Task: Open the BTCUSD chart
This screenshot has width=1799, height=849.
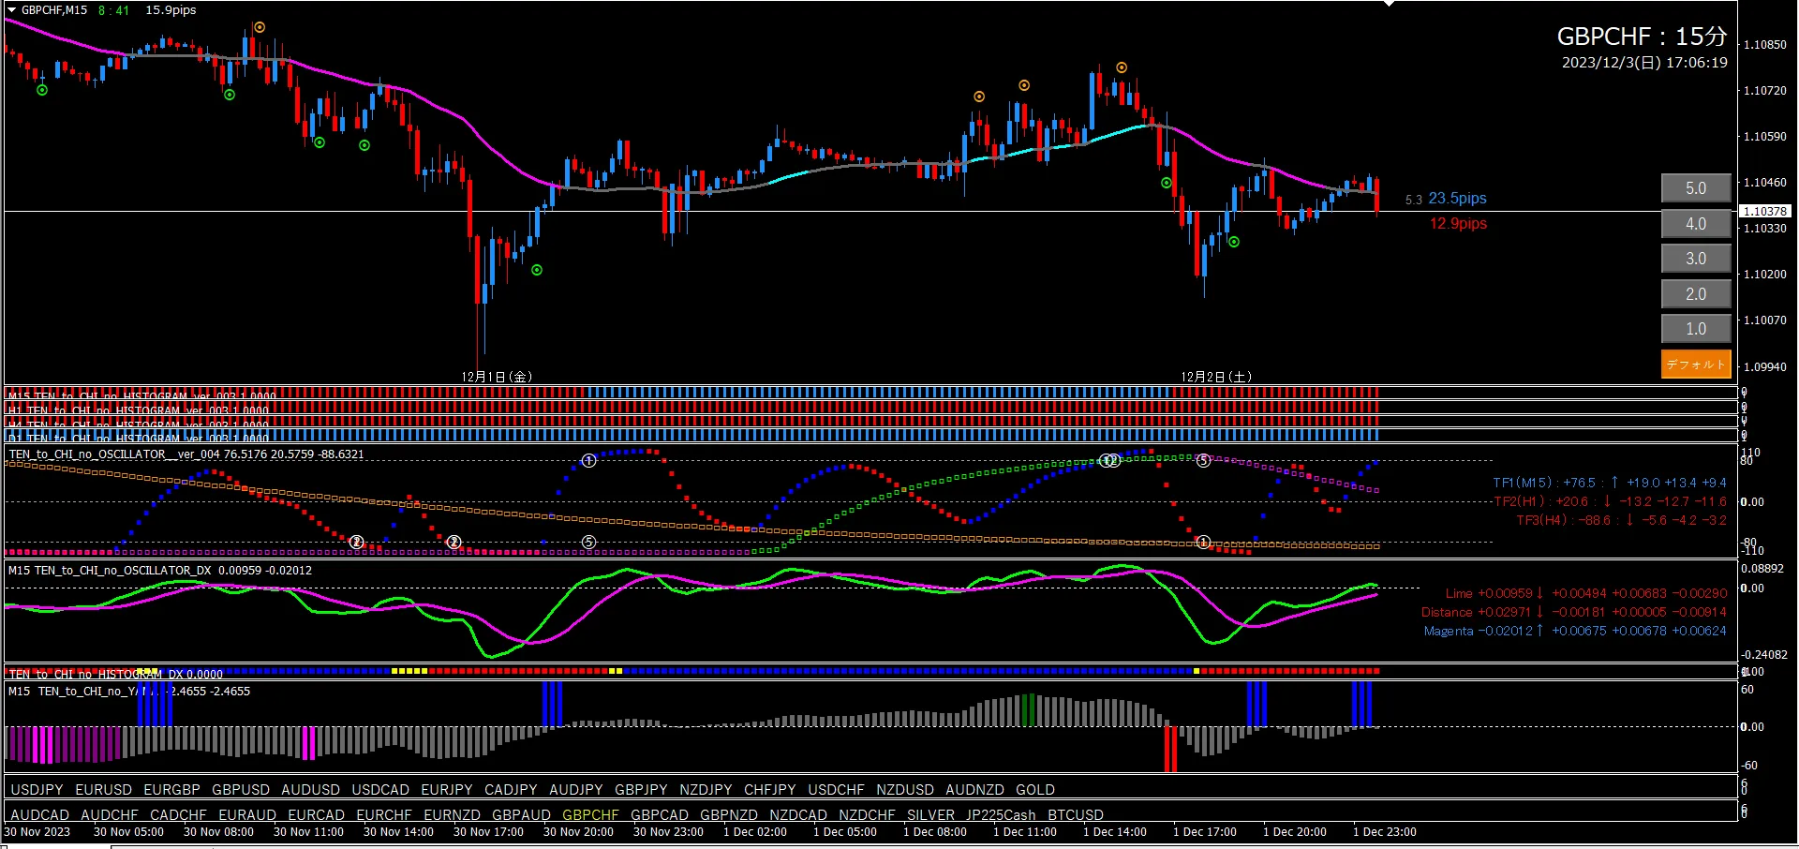Action: coord(1076,815)
